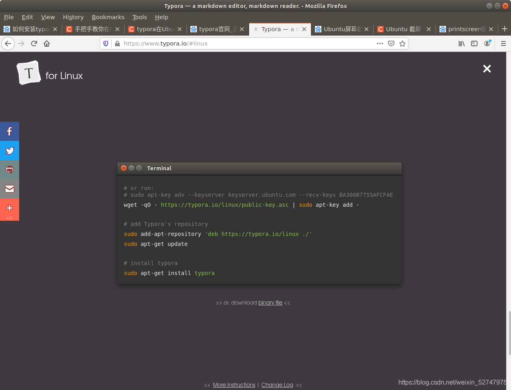Open more sharing options plus icon
Image resolution: width=511 pixels, height=390 pixels.
(x=10, y=209)
